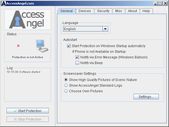Minimize the AccessAngel window
Image resolution: width=169 pixels, height=127 pixels.
click(155, 3)
